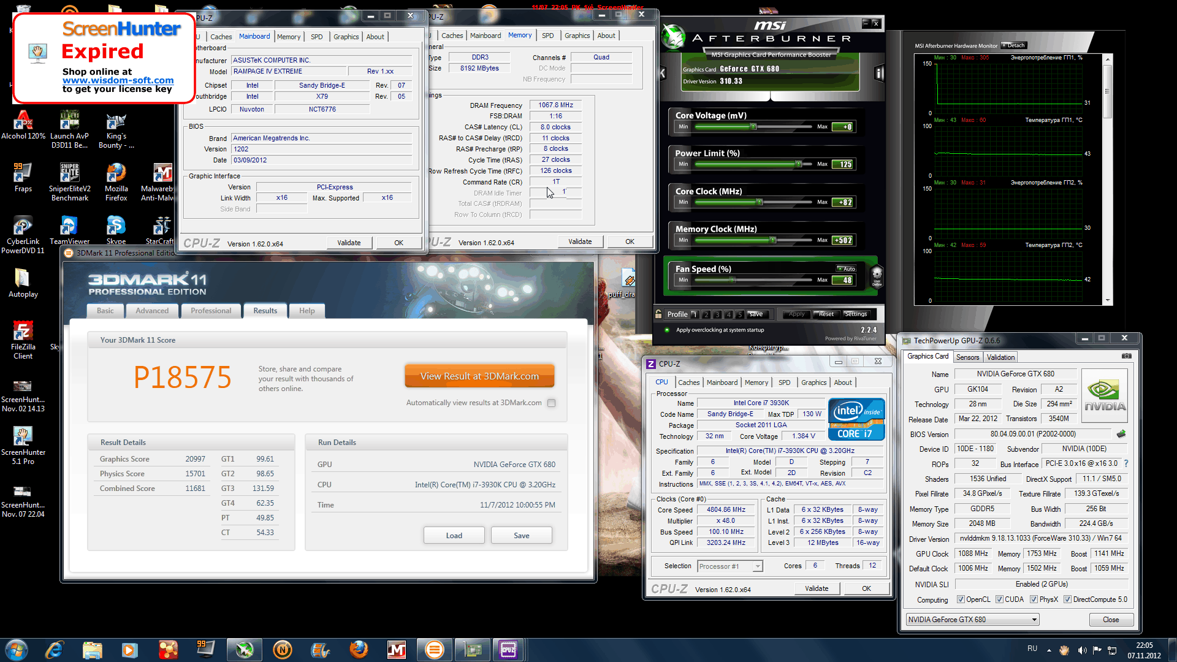The image size is (1177, 662).
Task: Expand the GPU selection dropdown in GPU-Z
Action: (x=1034, y=620)
